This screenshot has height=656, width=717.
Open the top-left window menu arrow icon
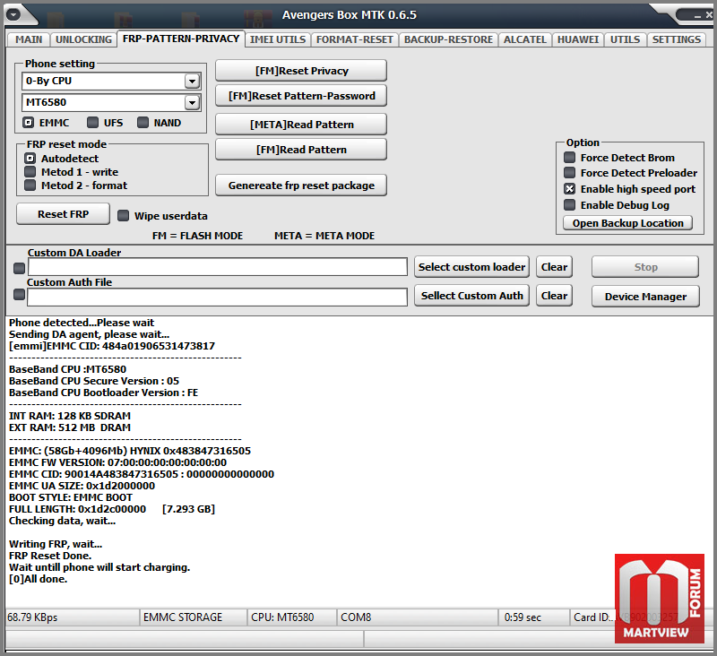[x=13, y=14]
